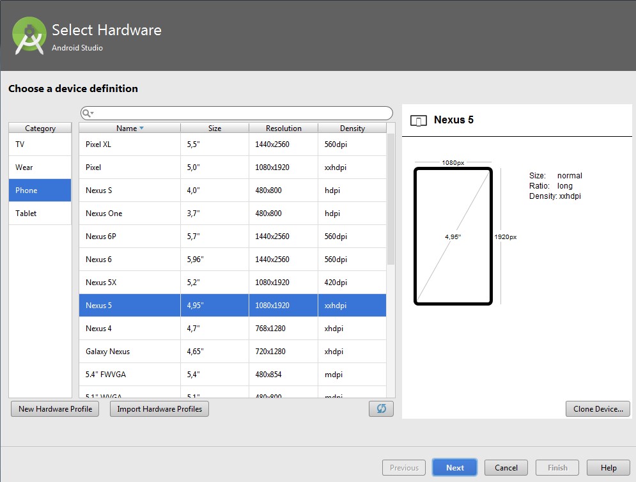The height and width of the screenshot is (482, 636).
Task: Click the Nexus 5 device icon
Action: coord(419,120)
